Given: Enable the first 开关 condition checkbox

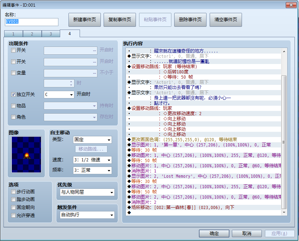Looking at the screenshot, I should coord(13,50).
